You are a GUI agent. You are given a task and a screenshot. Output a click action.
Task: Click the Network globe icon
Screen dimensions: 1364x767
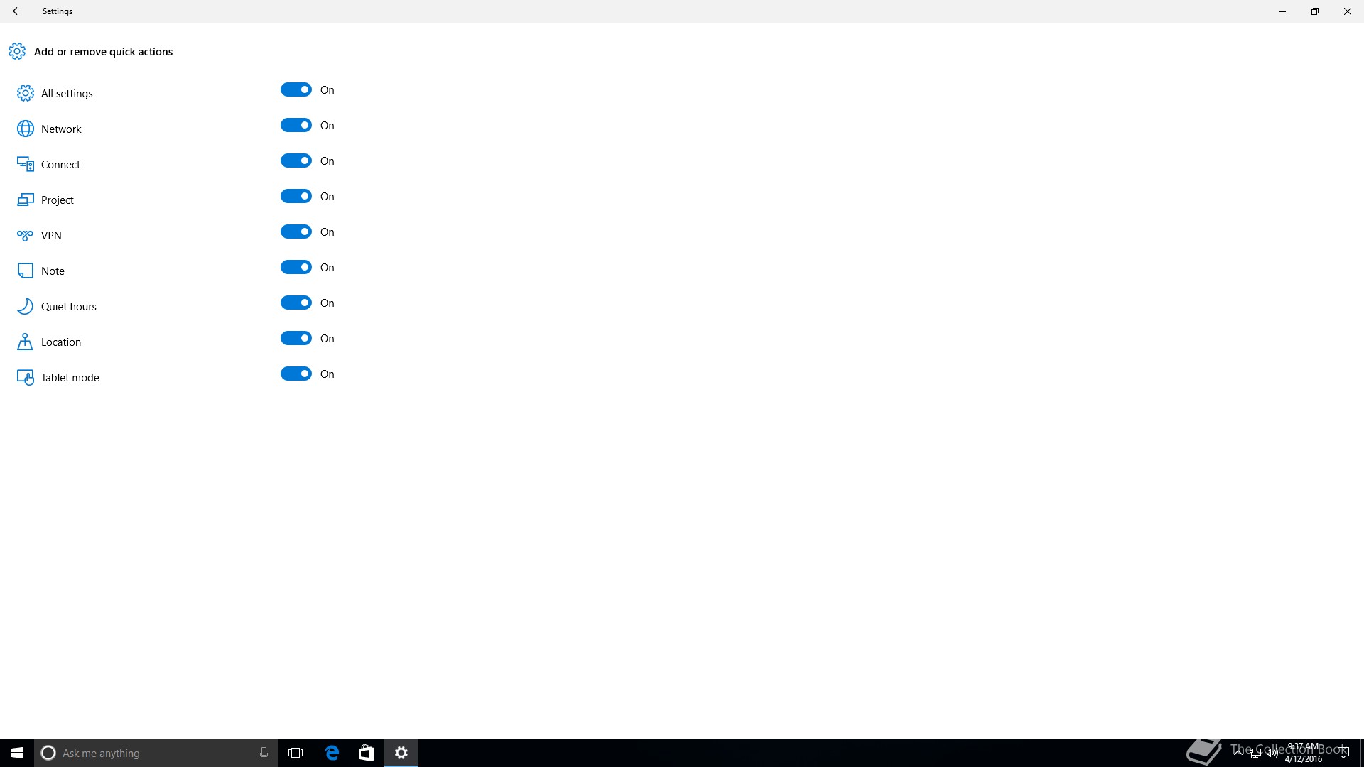pyautogui.click(x=26, y=129)
